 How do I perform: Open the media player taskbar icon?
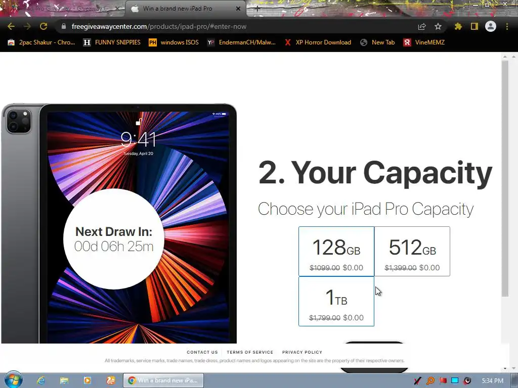[87, 380]
